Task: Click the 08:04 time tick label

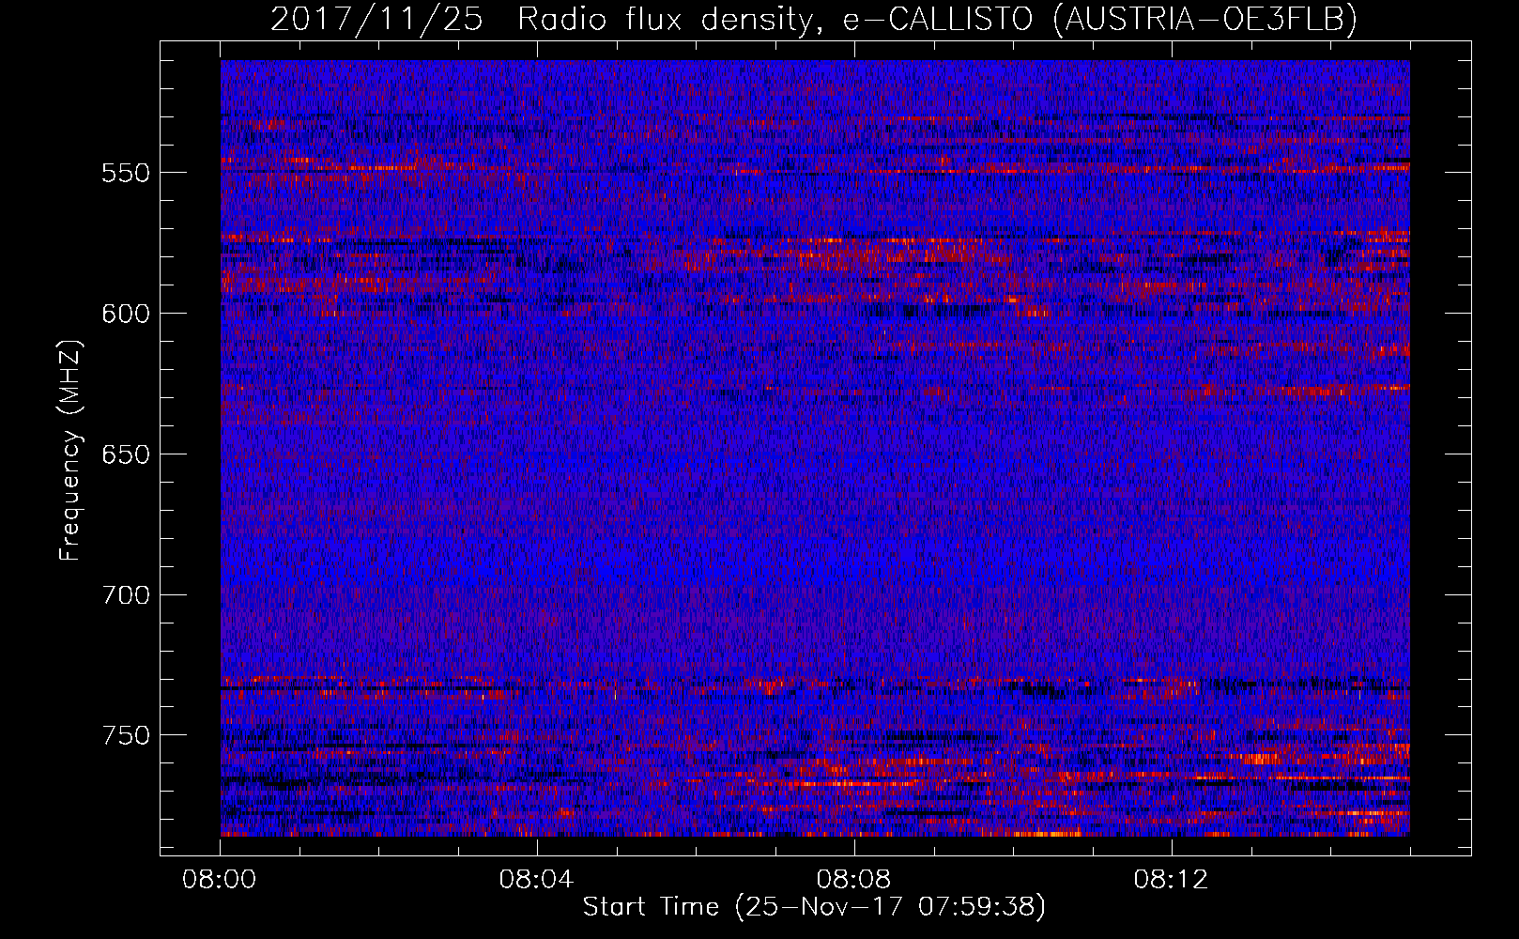Action: pyautogui.click(x=536, y=880)
